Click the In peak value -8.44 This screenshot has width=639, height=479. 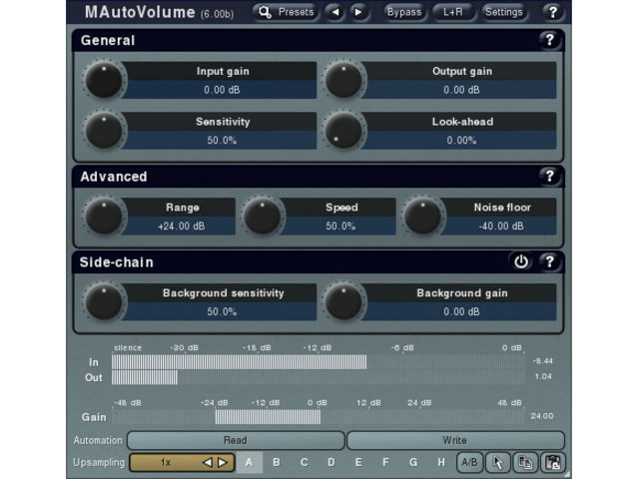pyautogui.click(x=543, y=361)
